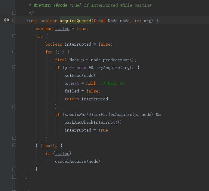Click 'interrupted' in the return statement
This screenshot has width=209, height=191.
click(x=95, y=99)
